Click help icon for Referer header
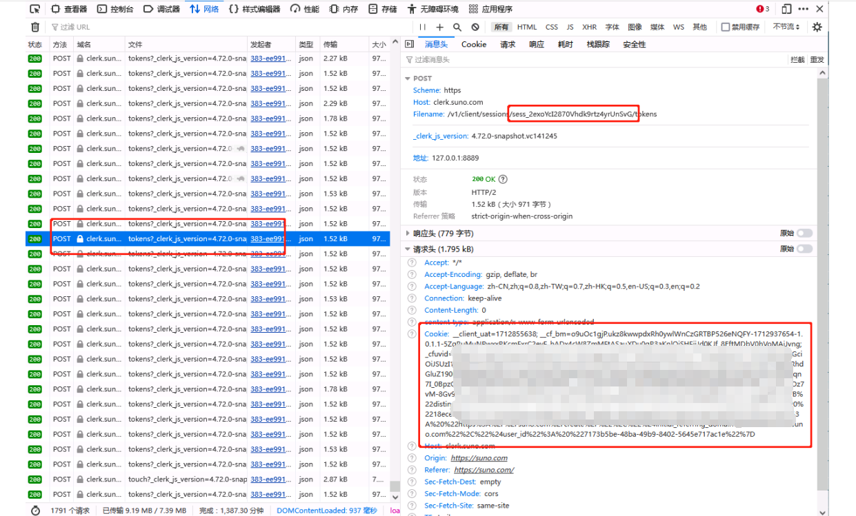This screenshot has width=856, height=516. [x=412, y=470]
